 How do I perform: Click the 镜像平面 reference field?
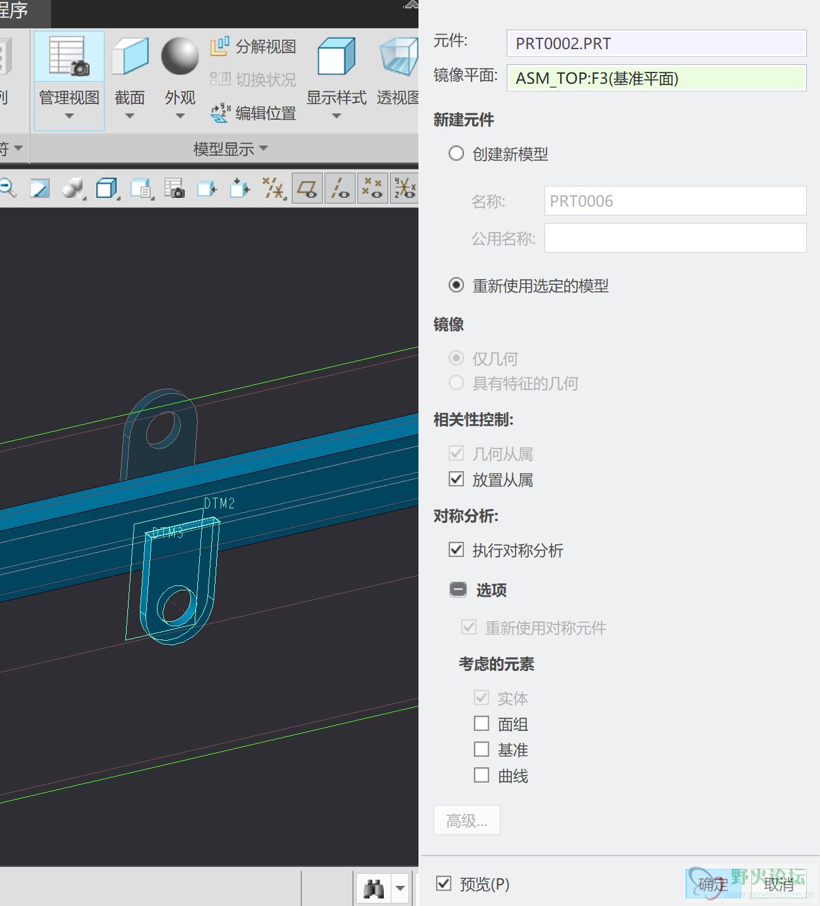[656, 78]
